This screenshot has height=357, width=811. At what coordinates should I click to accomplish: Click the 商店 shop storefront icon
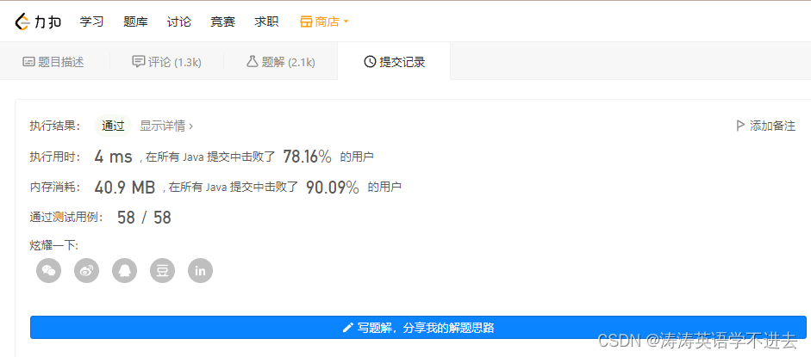(306, 22)
